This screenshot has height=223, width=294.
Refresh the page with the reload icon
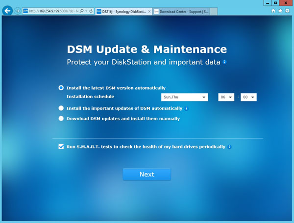(x=91, y=11)
